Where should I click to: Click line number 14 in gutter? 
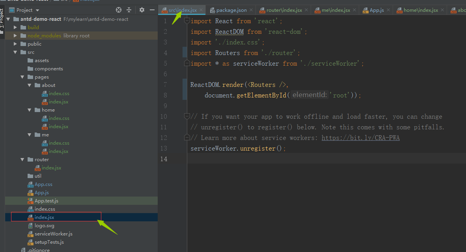pyautogui.click(x=164, y=159)
